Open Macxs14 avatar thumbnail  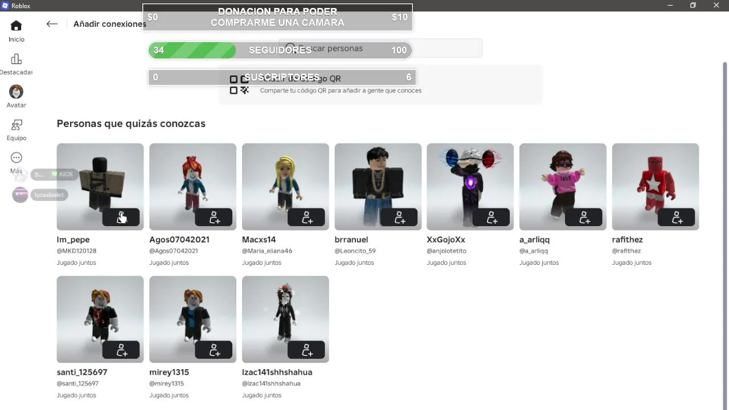tap(285, 187)
